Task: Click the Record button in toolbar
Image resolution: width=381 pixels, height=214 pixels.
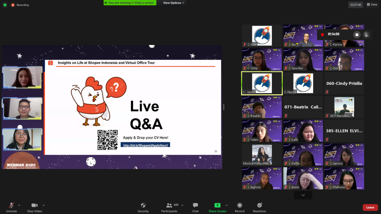Action: click(240, 205)
